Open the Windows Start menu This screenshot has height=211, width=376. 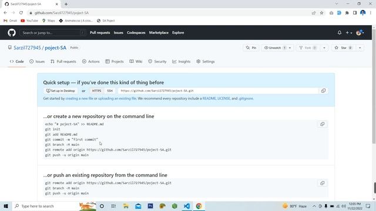pos(6,206)
